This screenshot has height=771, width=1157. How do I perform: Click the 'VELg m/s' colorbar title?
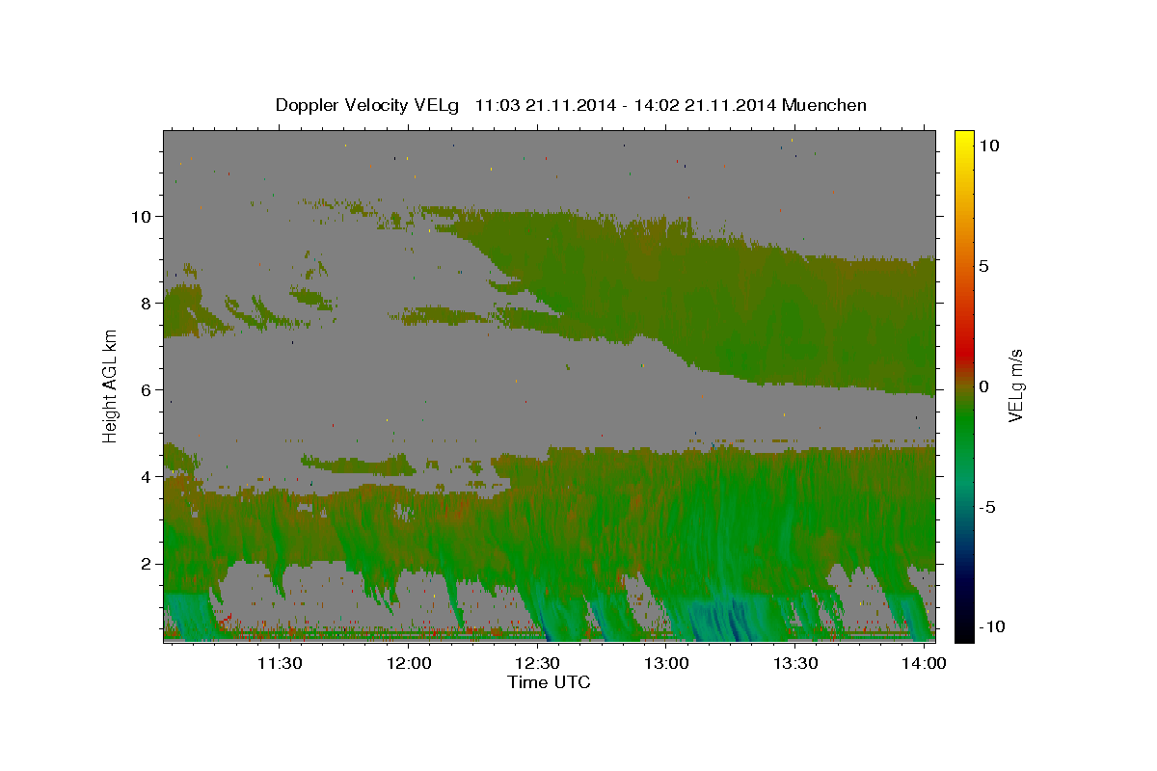[x=1015, y=385]
